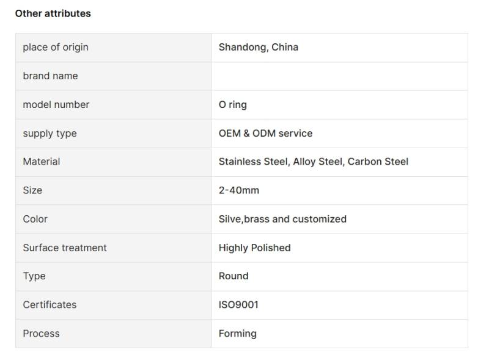The width and height of the screenshot is (489, 358).
Task: Select the "place of origin" label cell
Action: [x=56, y=48]
